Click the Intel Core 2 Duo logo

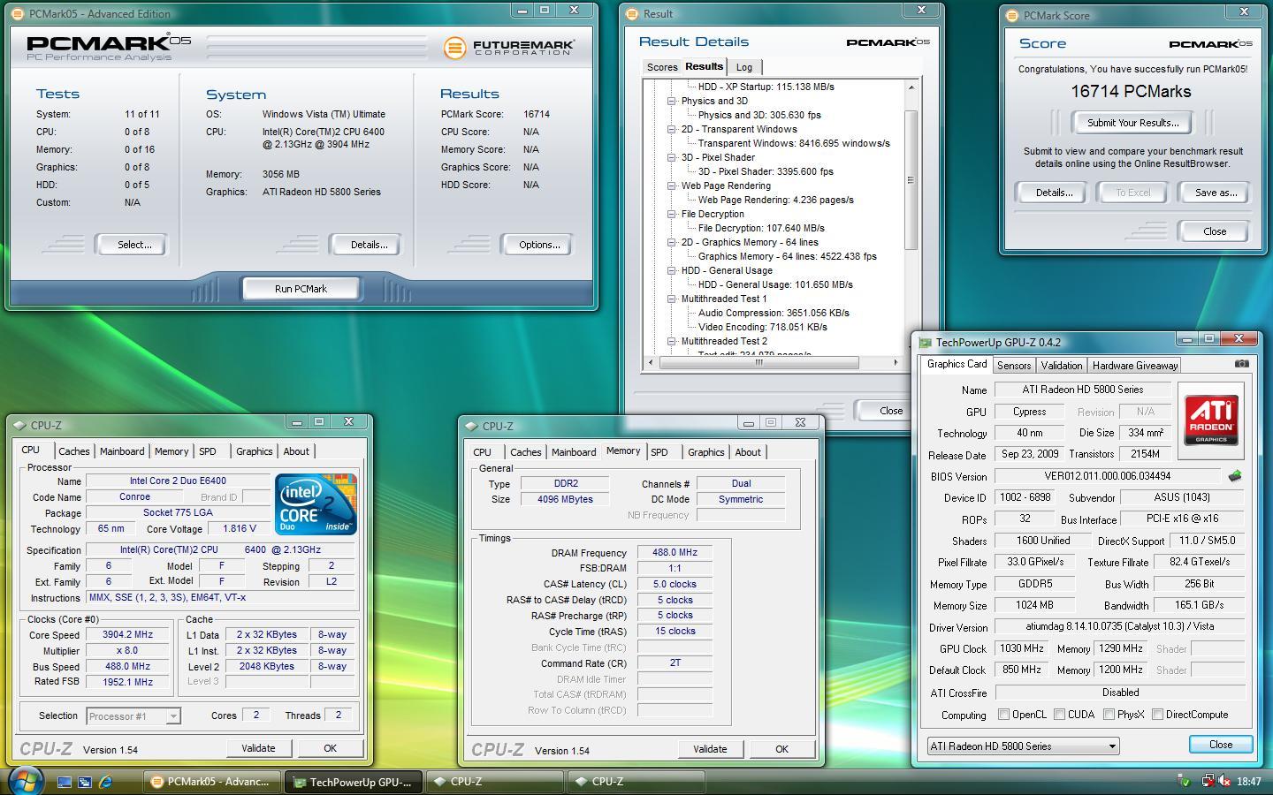pyautogui.click(x=316, y=504)
